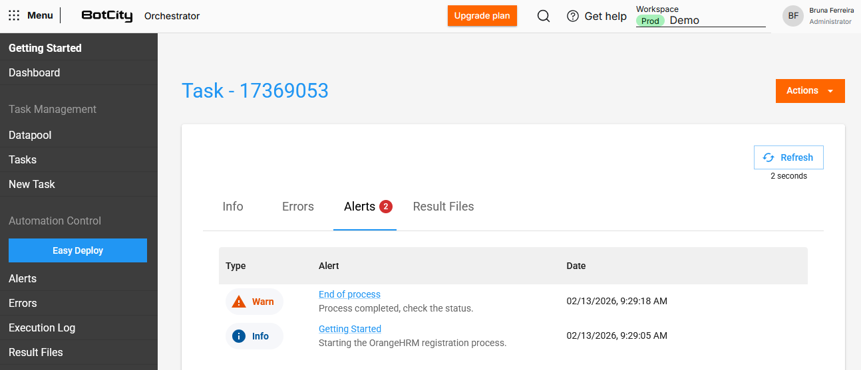
Task: Open the Result Files tab
Action: 443,207
